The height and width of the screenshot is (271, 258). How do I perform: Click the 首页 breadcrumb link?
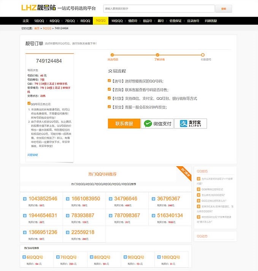point(37,28)
